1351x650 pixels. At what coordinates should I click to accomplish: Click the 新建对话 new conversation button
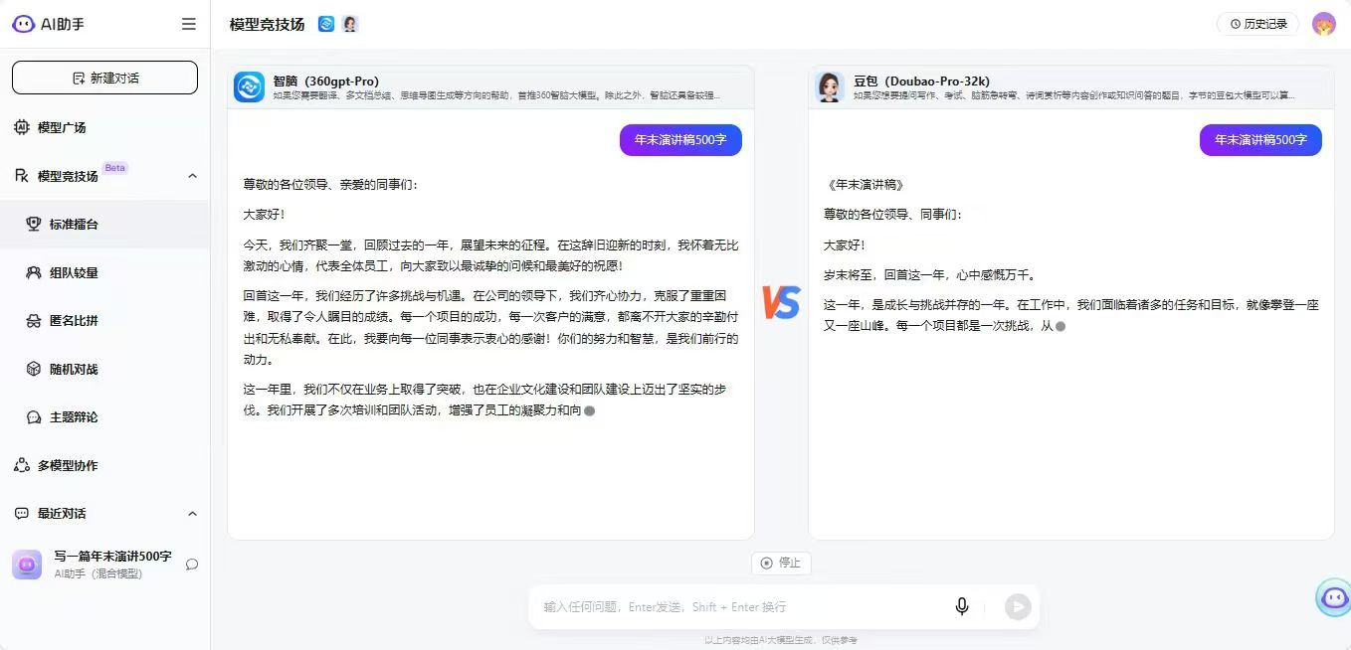pyautogui.click(x=103, y=77)
